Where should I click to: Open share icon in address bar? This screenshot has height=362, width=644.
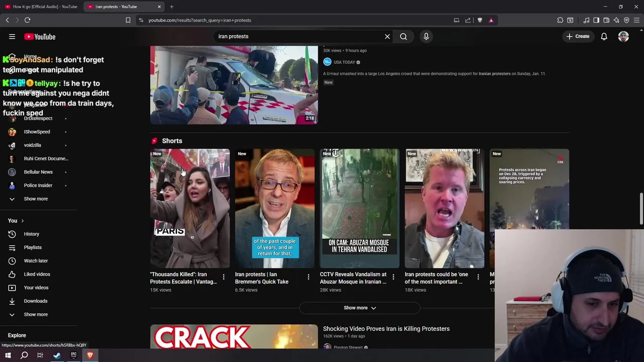click(468, 20)
